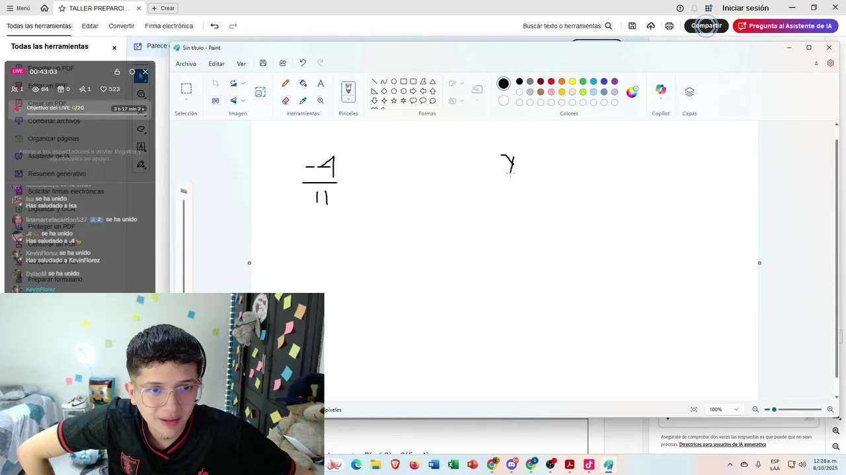The width and height of the screenshot is (846, 475).
Task: Open TikTok app from taskbar
Action: click(589, 464)
